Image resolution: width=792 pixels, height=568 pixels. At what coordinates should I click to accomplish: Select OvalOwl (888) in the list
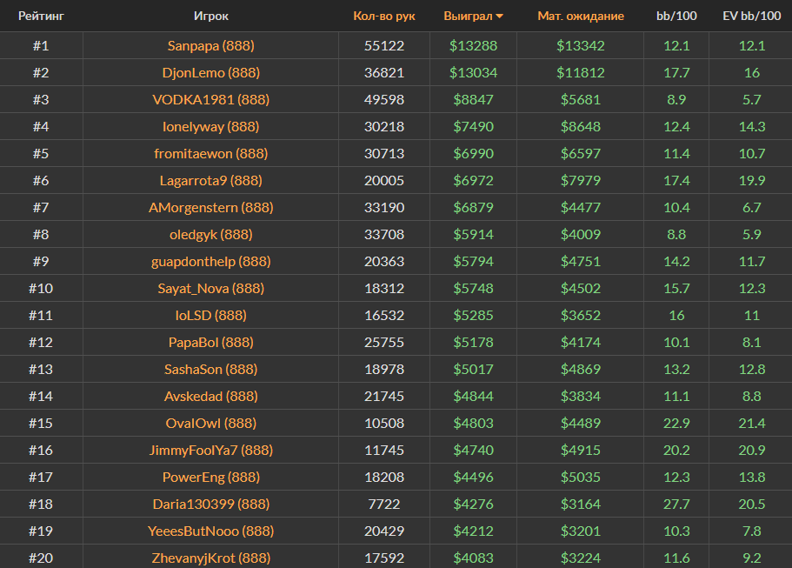(x=210, y=423)
